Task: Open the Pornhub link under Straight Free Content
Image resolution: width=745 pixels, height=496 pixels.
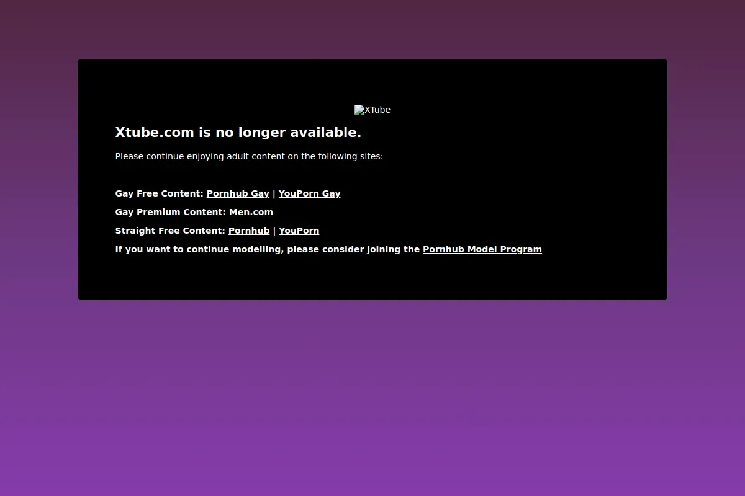Action: pos(249,231)
